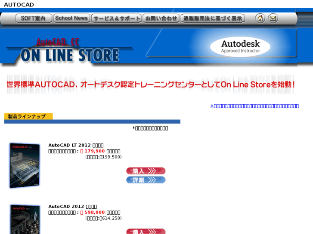Image resolution: width=313 pixels, height=234 pixels.
Task: Click the 179,900 price text
Action: (x=94, y=151)
